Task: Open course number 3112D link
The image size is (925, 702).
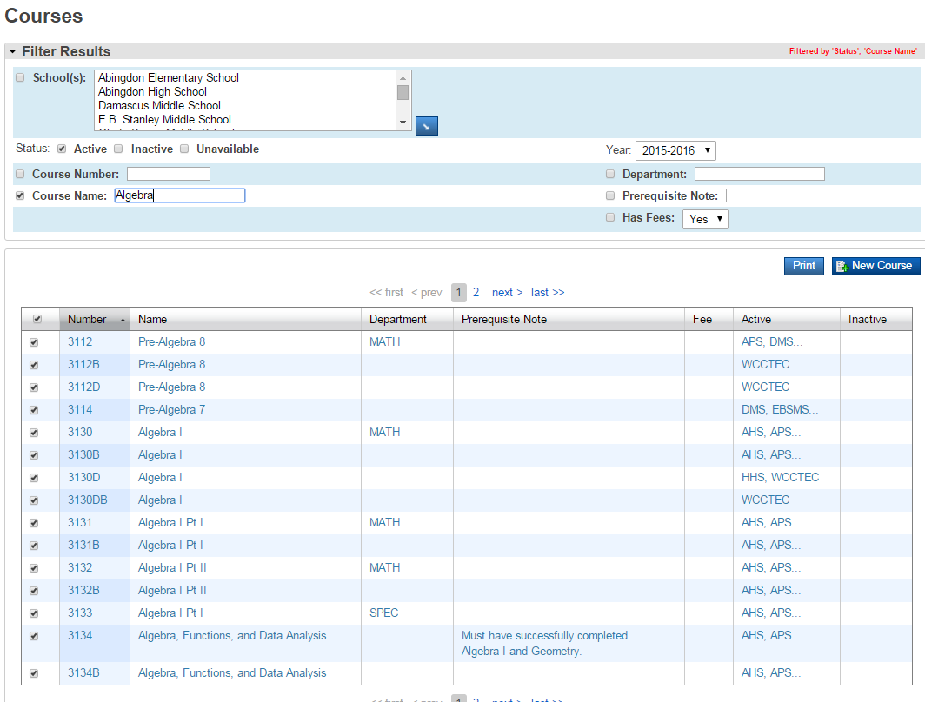Action: (x=83, y=387)
